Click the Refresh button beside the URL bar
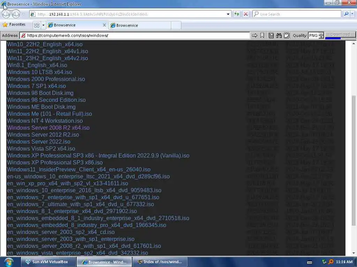The image size is (357, 267). click(x=237, y=14)
